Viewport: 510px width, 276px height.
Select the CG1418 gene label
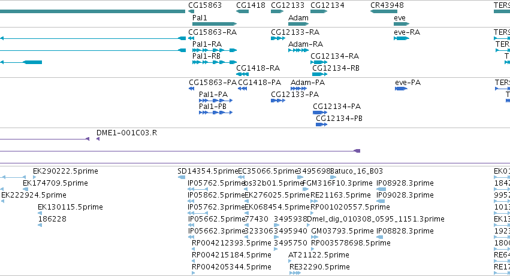coord(251,5)
